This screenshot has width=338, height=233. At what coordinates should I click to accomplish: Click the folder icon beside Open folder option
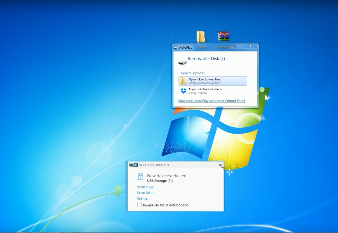tap(183, 81)
